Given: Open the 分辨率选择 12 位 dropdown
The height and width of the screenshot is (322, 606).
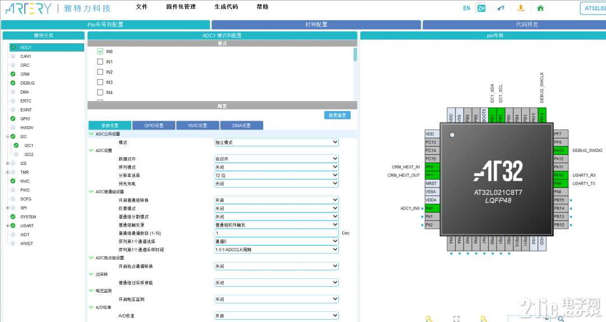Looking at the screenshot, I should (x=276, y=175).
